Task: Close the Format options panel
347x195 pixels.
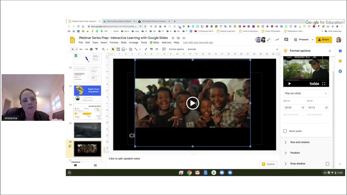Action: click(330, 51)
